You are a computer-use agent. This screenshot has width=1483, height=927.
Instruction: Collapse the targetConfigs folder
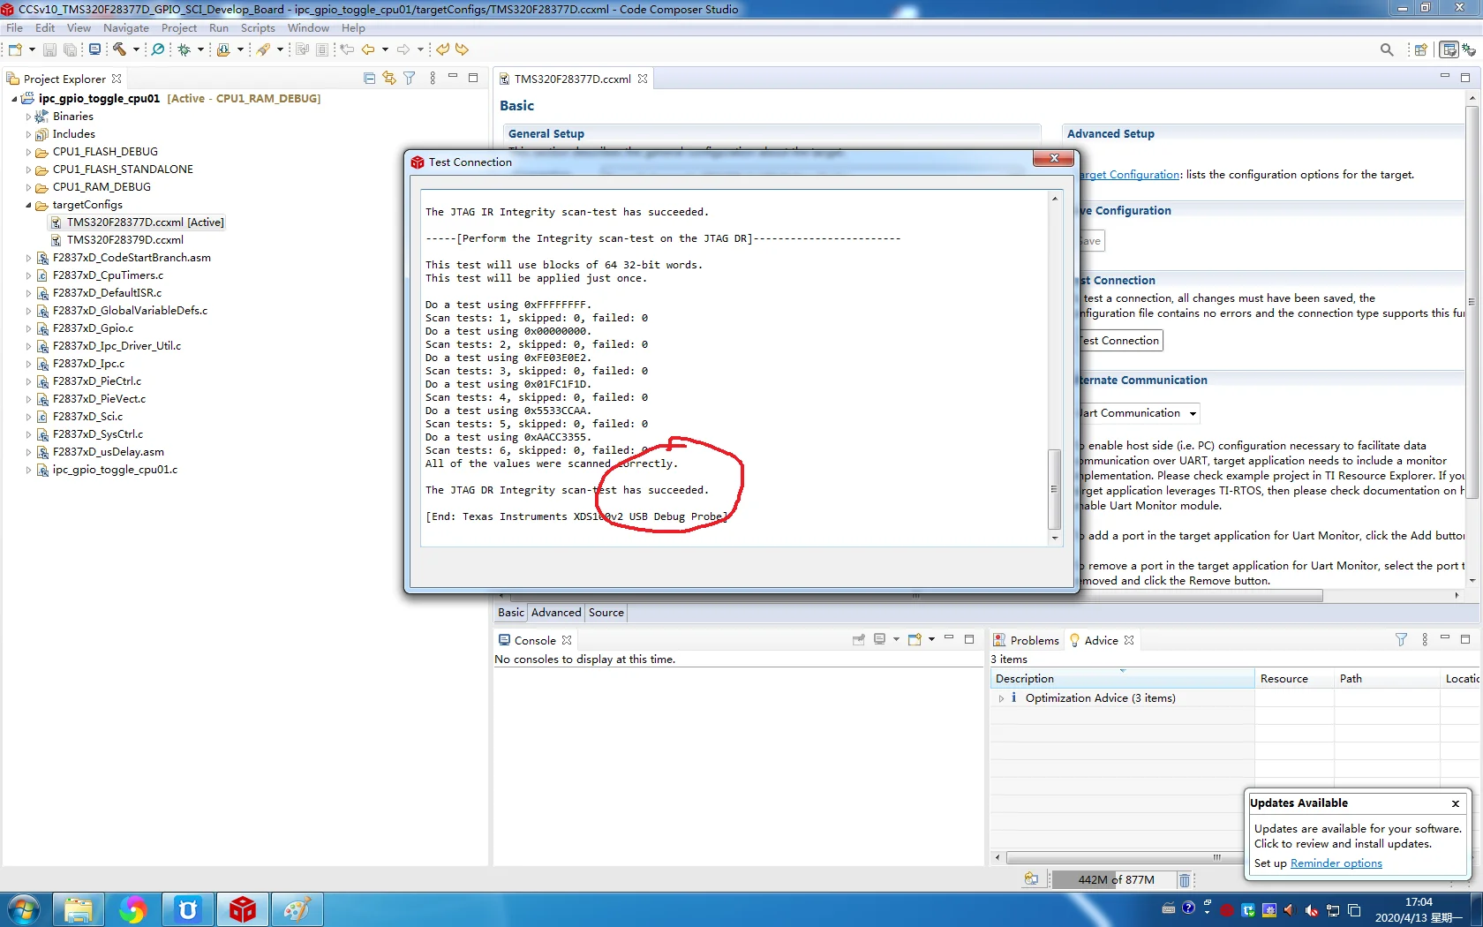pos(28,205)
